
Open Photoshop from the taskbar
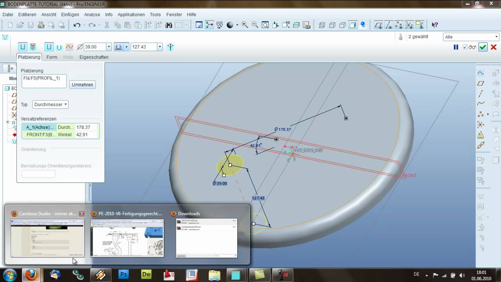[x=124, y=275]
